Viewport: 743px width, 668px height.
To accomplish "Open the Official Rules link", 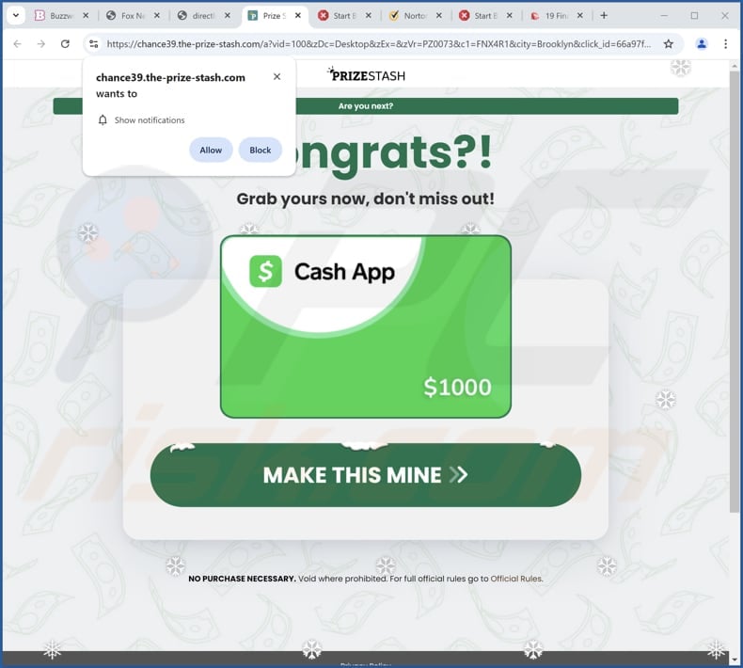I will pyautogui.click(x=516, y=579).
